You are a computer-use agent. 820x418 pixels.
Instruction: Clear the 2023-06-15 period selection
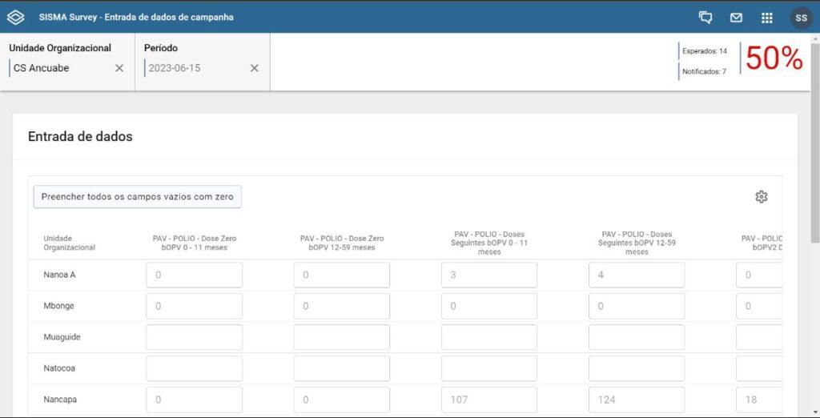click(254, 68)
